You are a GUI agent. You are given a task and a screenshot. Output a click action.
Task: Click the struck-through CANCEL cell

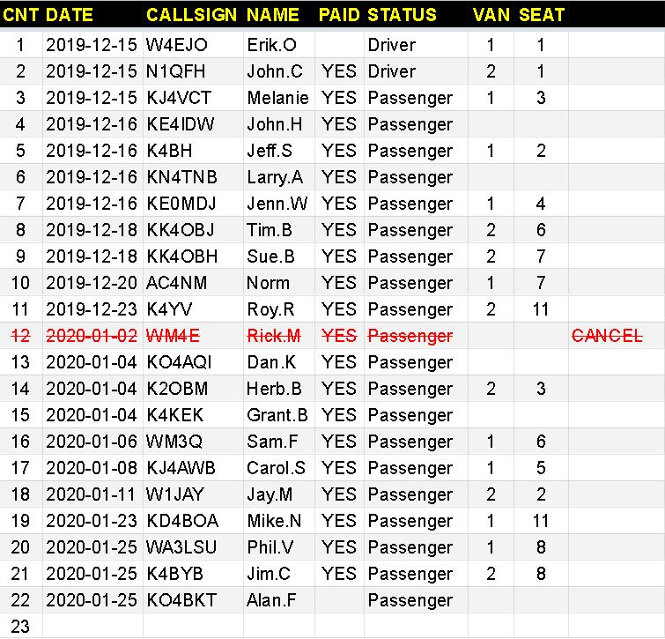tap(607, 336)
